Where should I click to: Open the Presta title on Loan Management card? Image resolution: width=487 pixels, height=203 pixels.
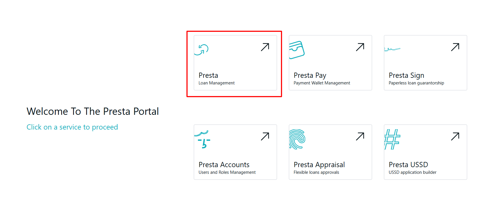pos(208,75)
